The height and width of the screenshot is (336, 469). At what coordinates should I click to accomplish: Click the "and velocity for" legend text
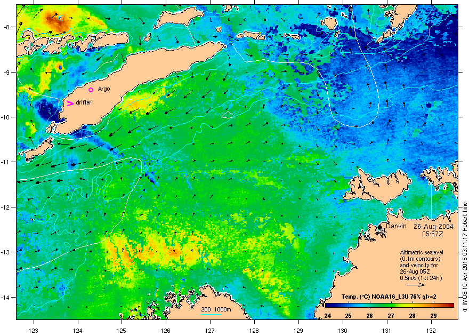(419, 265)
